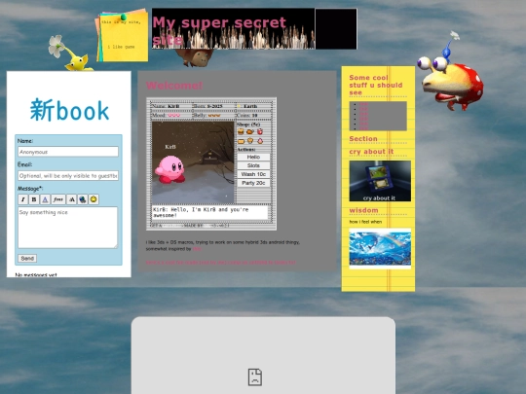Screen dimensions: 526x394
Task: Send the guestbook message
Action: coord(27,259)
